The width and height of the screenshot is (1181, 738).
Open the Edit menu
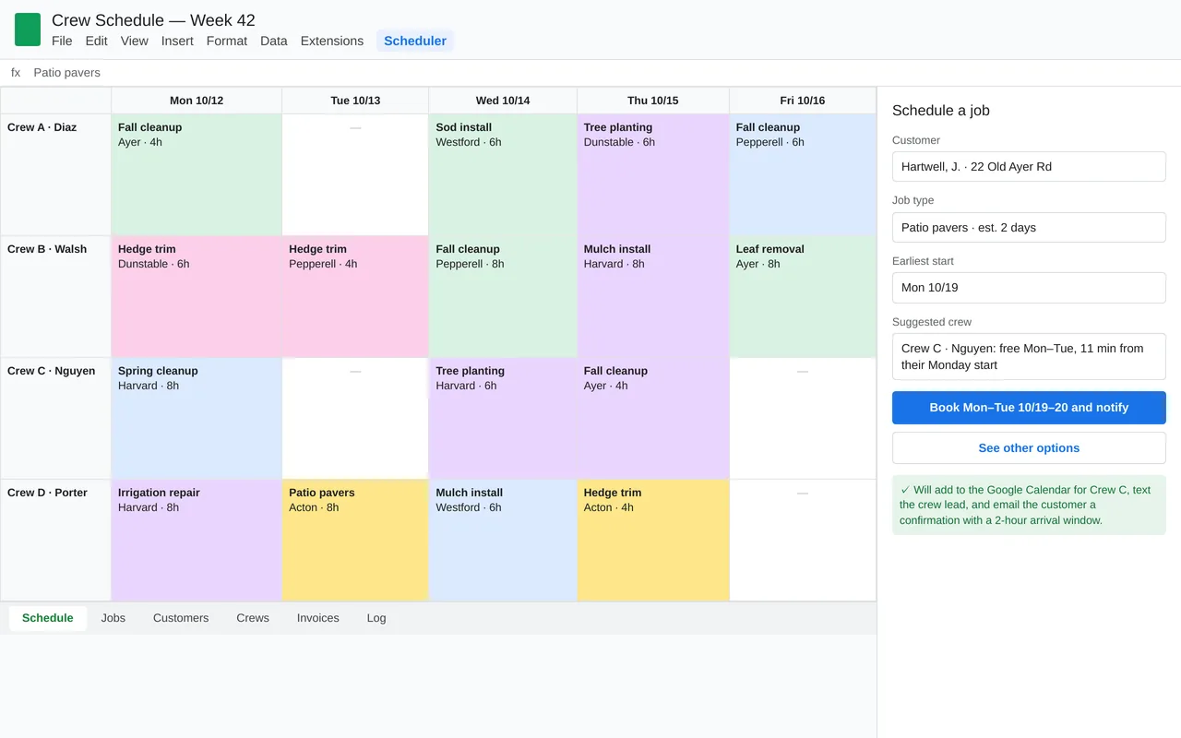click(x=97, y=41)
